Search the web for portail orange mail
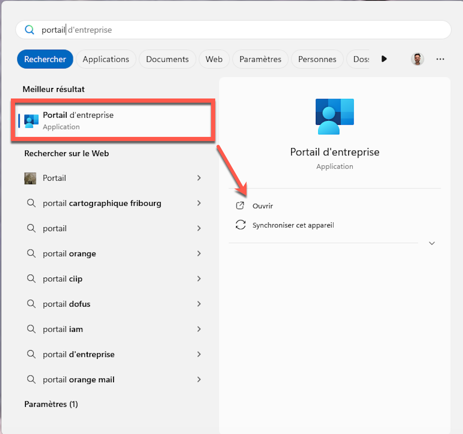Screen dimensions: 463x434 click(x=113, y=380)
